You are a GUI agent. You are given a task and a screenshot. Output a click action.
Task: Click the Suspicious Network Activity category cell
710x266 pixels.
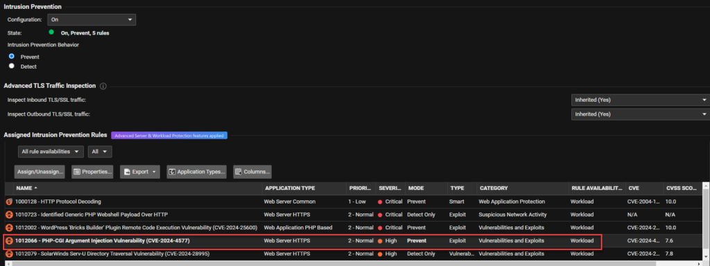[x=512, y=215]
